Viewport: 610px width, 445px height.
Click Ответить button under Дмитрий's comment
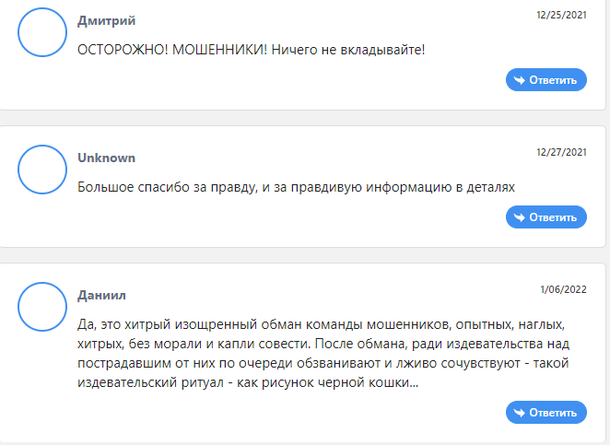click(x=546, y=80)
